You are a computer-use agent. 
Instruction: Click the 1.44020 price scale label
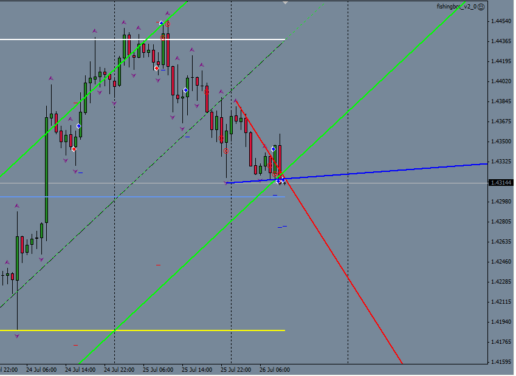tap(501, 81)
